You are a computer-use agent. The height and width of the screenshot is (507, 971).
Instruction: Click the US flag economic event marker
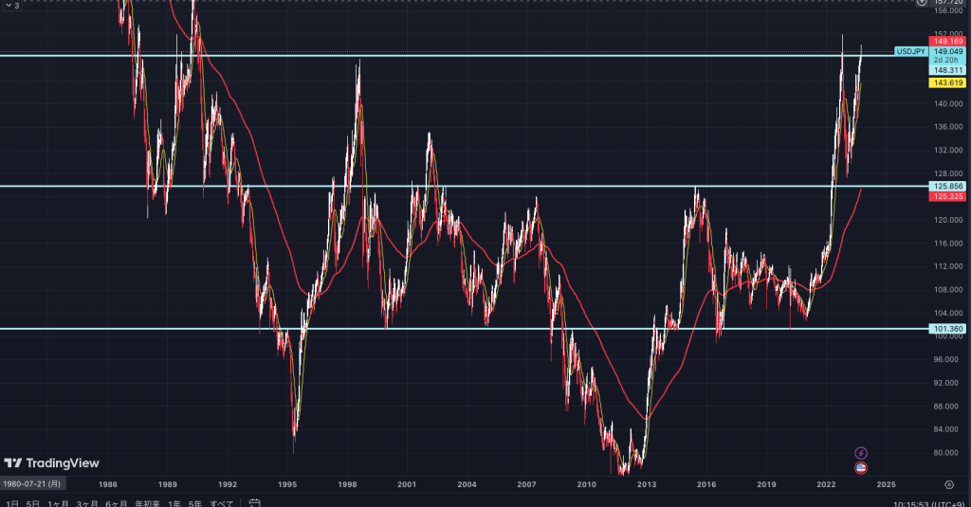click(861, 467)
